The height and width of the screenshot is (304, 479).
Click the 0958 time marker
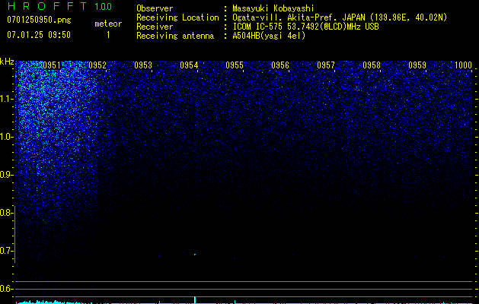(372, 65)
